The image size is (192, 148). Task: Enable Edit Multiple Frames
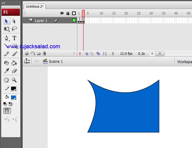pos(98,54)
